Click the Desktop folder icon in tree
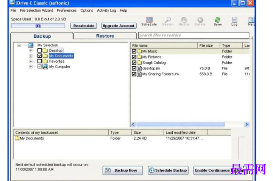 [x=45, y=51]
